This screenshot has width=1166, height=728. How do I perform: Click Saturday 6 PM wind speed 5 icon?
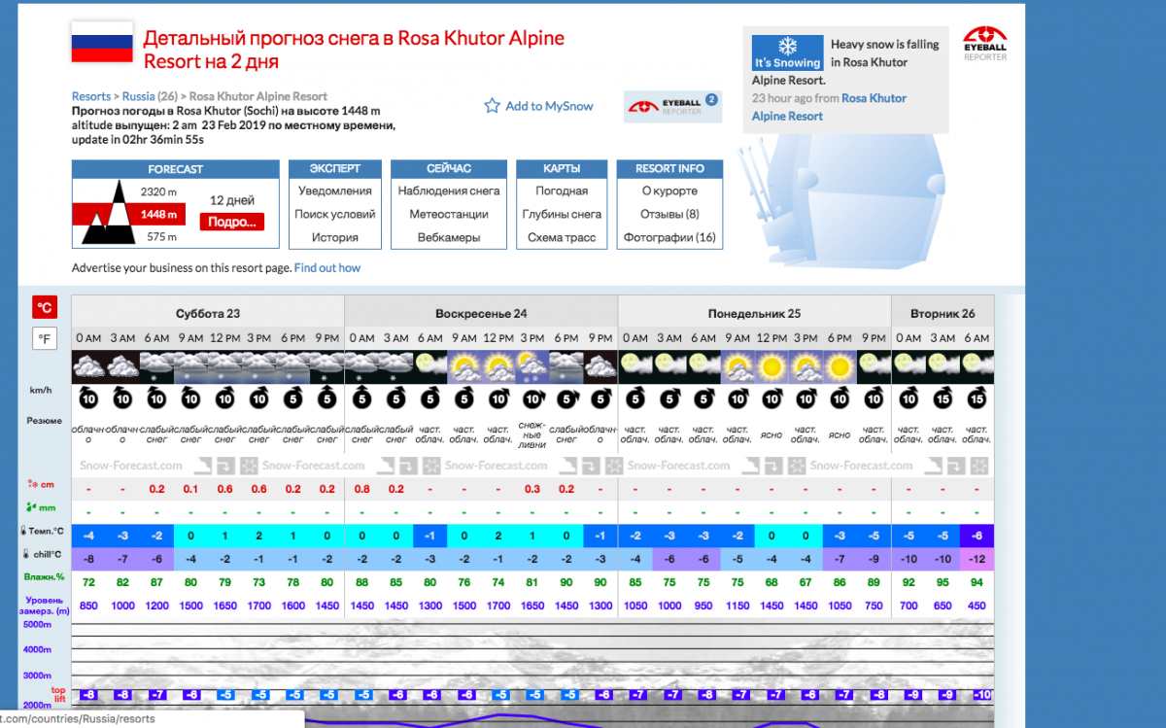pos(293,399)
